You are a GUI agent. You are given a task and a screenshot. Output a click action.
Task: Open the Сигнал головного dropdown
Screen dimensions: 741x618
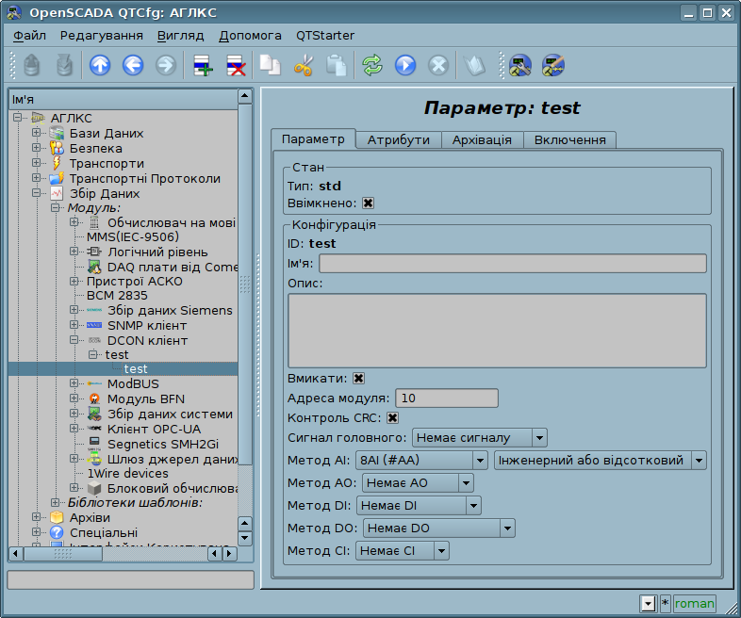pos(480,437)
